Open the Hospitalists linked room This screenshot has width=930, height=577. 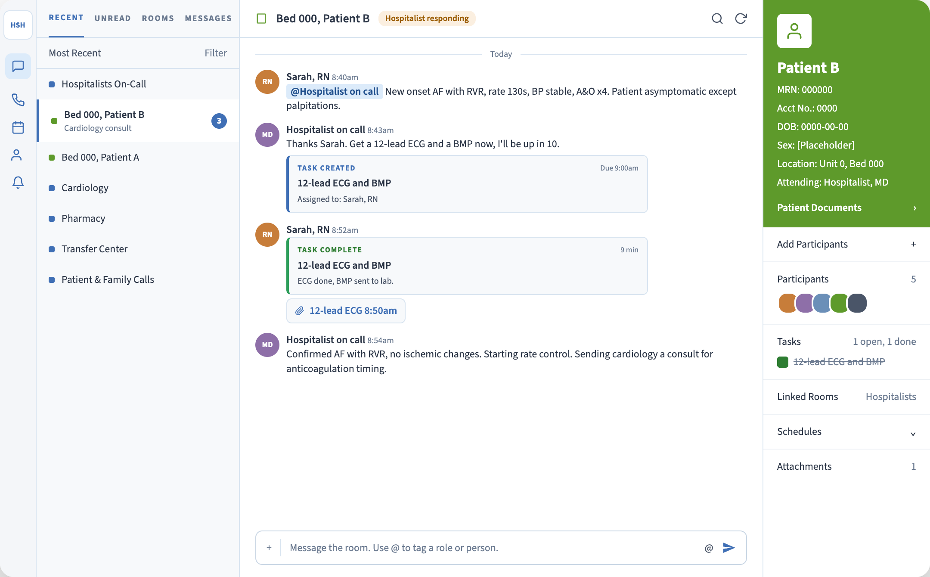(891, 397)
